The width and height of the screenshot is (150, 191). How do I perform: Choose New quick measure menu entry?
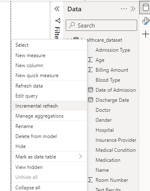(x=49, y=75)
